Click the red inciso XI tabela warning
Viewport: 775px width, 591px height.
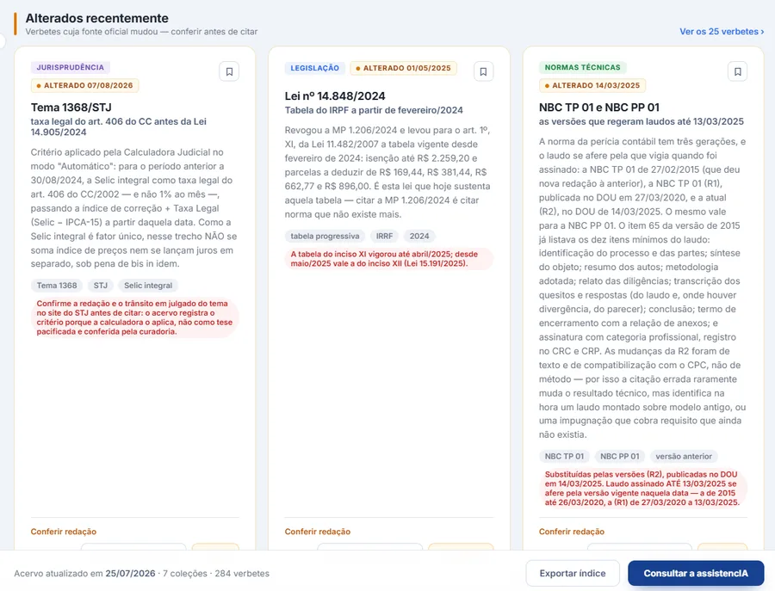point(389,259)
